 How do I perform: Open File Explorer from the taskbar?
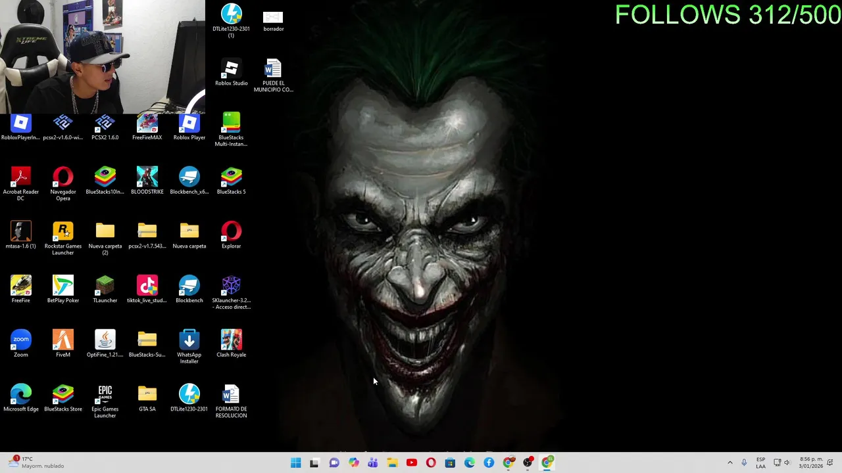[x=392, y=462]
